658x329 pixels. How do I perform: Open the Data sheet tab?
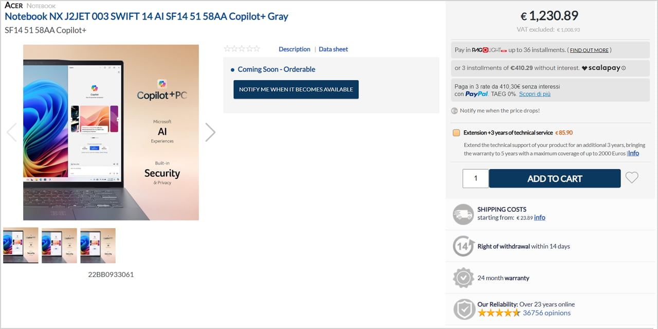tap(333, 49)
